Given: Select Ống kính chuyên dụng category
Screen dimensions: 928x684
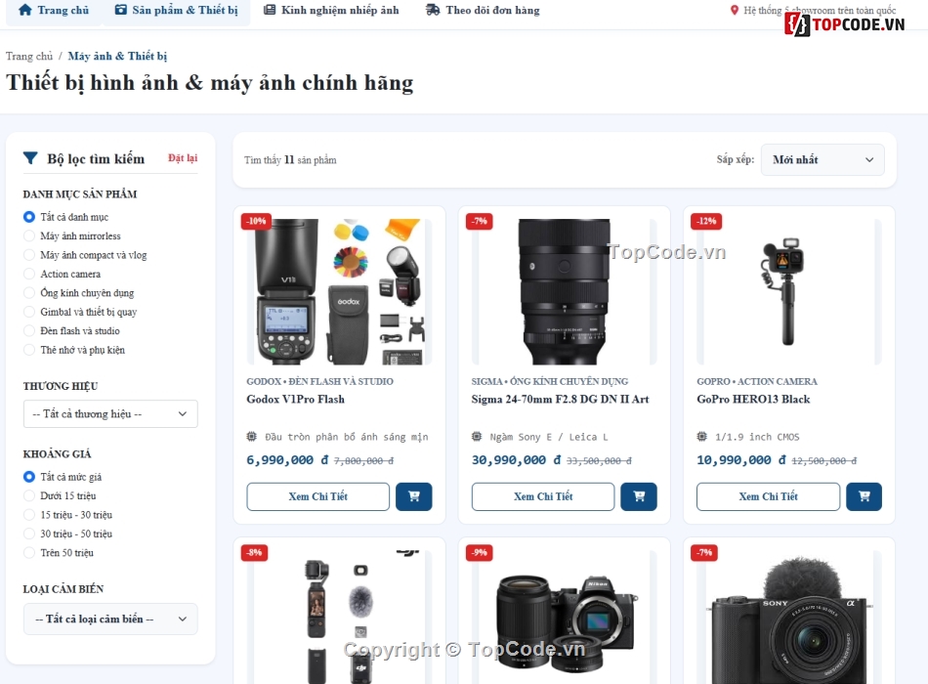Looking at the screenshot, I should pos(29,292).
